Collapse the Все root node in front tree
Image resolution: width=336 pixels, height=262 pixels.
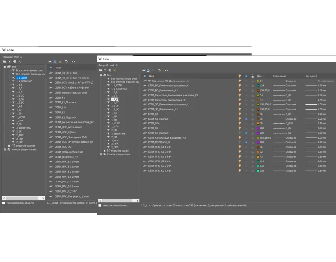[x=101, y=75]
